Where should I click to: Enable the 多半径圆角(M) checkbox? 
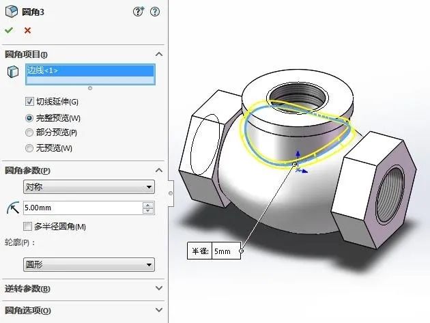click(x=28, y=227)
